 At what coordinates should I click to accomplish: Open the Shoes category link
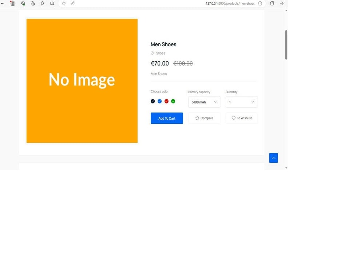(x=161, y=53)
